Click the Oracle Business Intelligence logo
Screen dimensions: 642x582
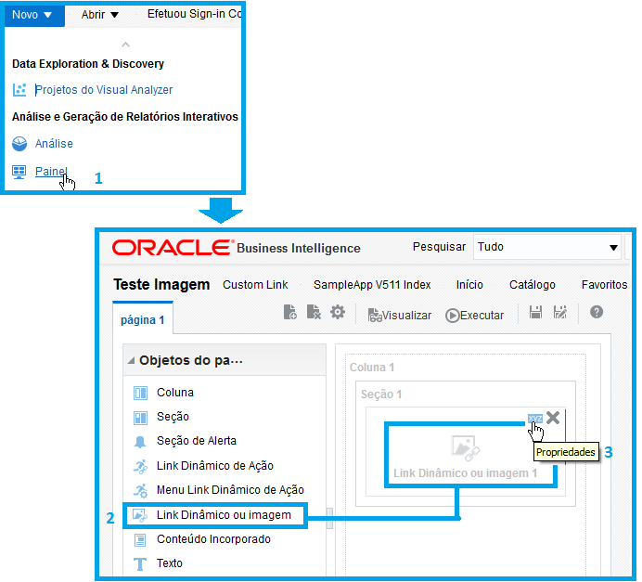[237, 248]
